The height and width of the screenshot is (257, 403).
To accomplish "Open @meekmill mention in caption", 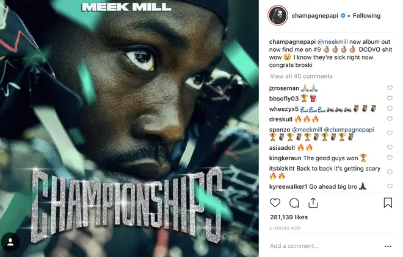I will point(333,42).
